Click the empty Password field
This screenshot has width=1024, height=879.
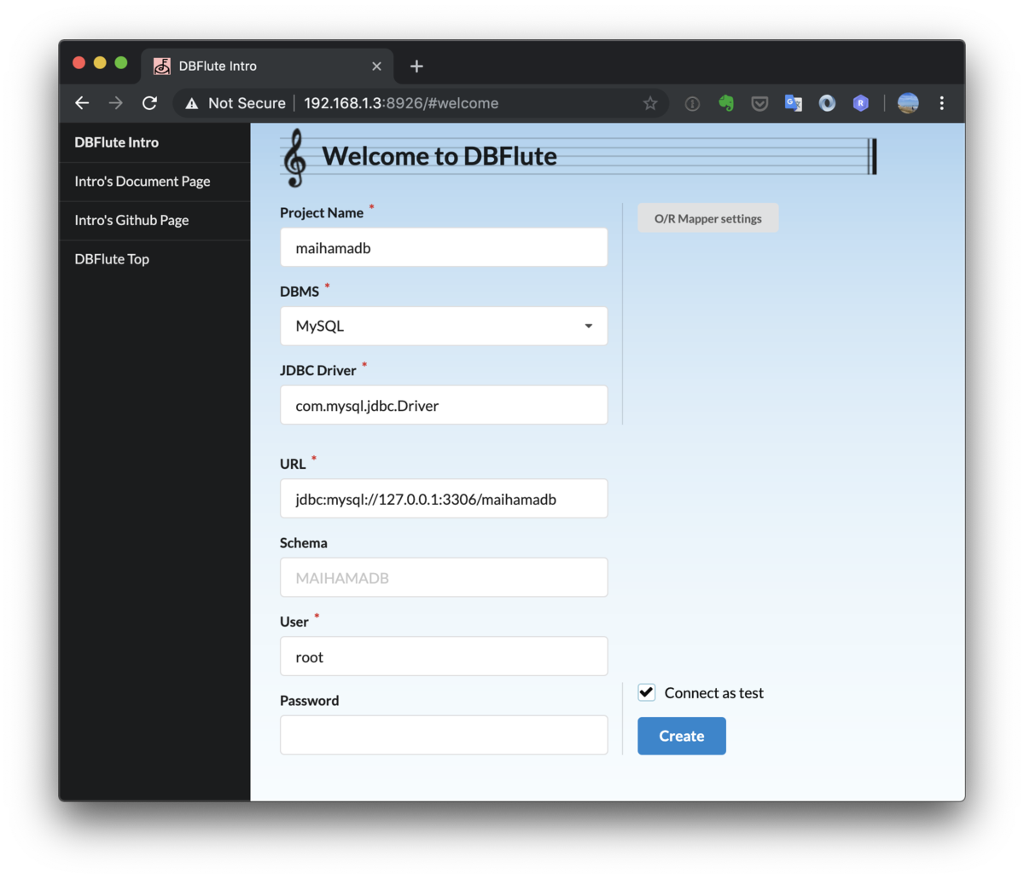[x=444, y=735]
